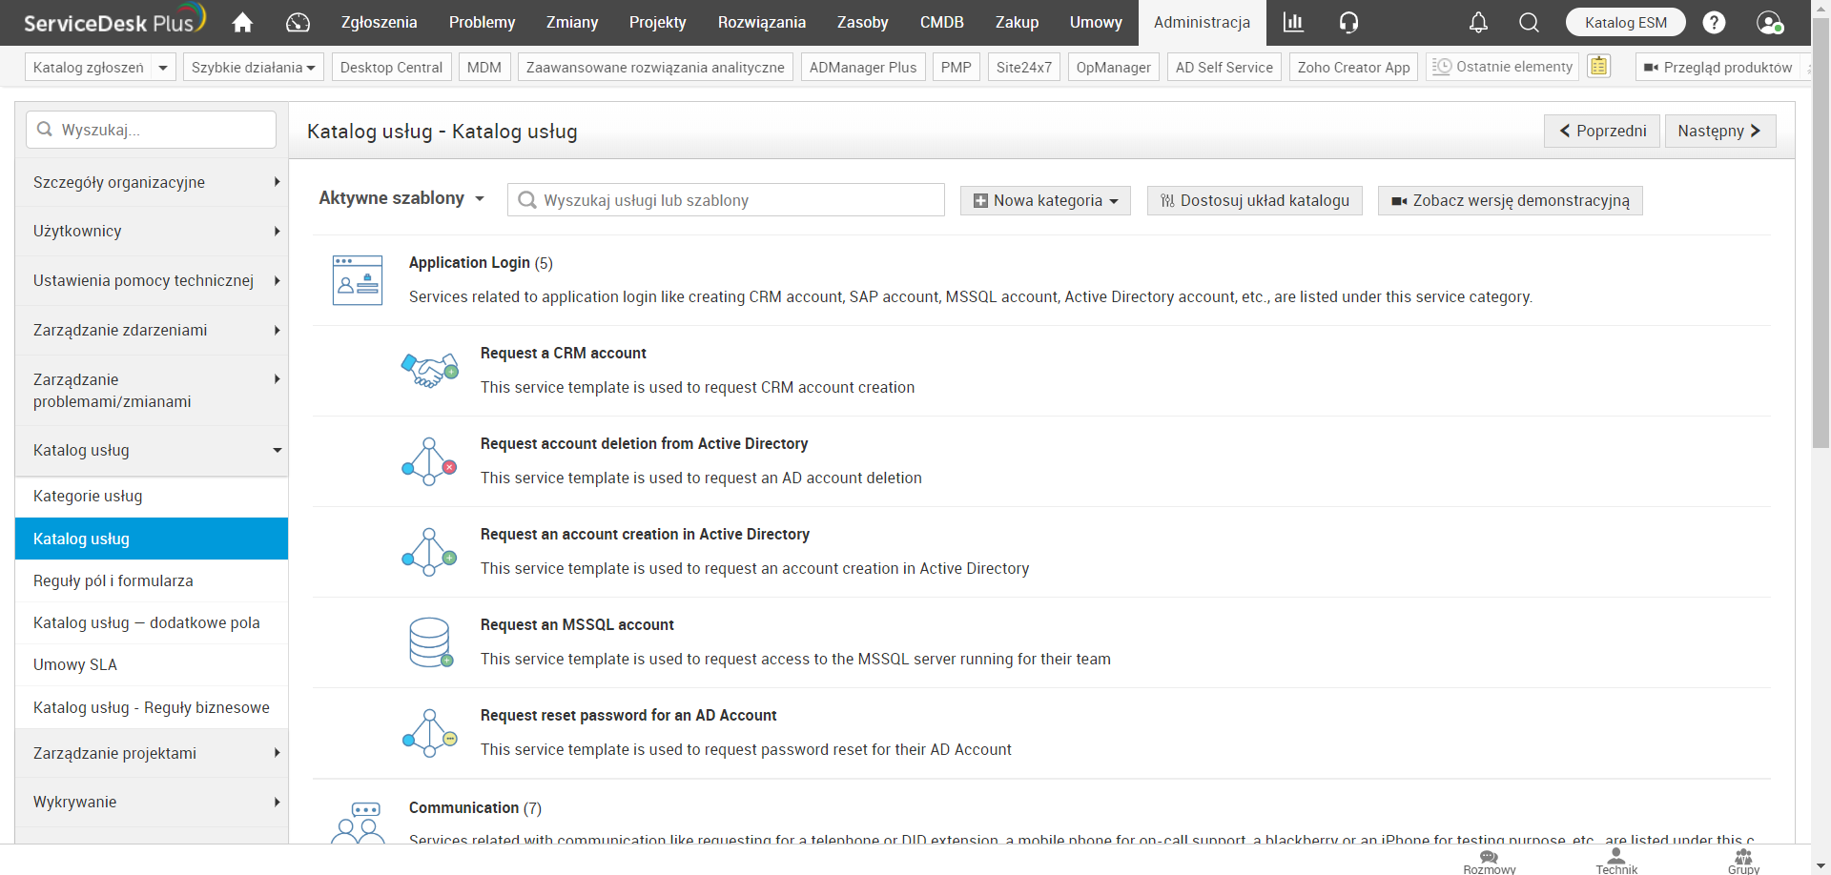
Task: Open the notifications bell
Action: click(1478, 22)
